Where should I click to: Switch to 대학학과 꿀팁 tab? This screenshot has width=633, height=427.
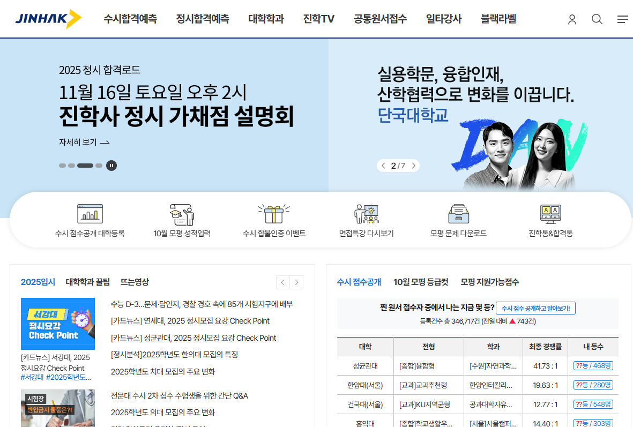point(87,282)
